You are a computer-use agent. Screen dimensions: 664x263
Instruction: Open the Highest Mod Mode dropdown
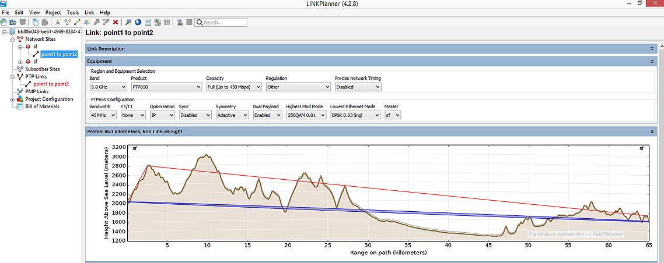[x=306, y=115]
